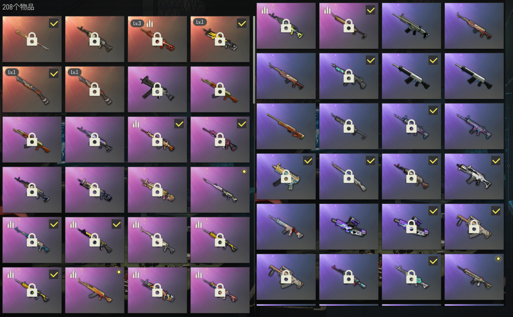Click the bullets icon beside the Lv.3 badge

coord(150,23)
